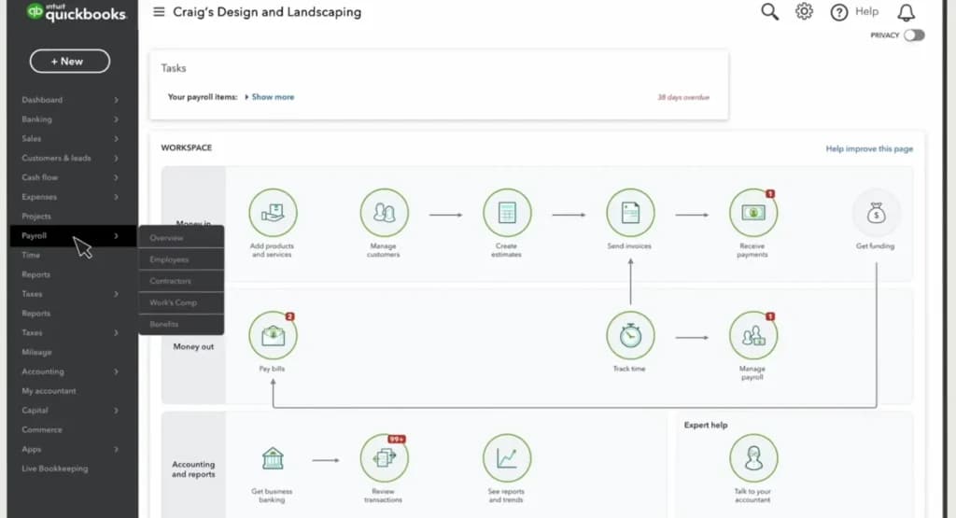Viewport: 956px width, 518px height.
Task: Open the Review transactions icon
Action: pos(384,458)
